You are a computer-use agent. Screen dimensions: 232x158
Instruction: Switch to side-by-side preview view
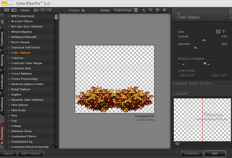[x=49, y=10]
